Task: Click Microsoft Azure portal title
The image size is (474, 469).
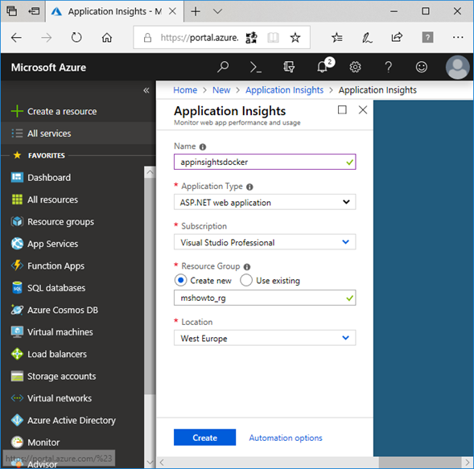Action: (x=48, y=68)
